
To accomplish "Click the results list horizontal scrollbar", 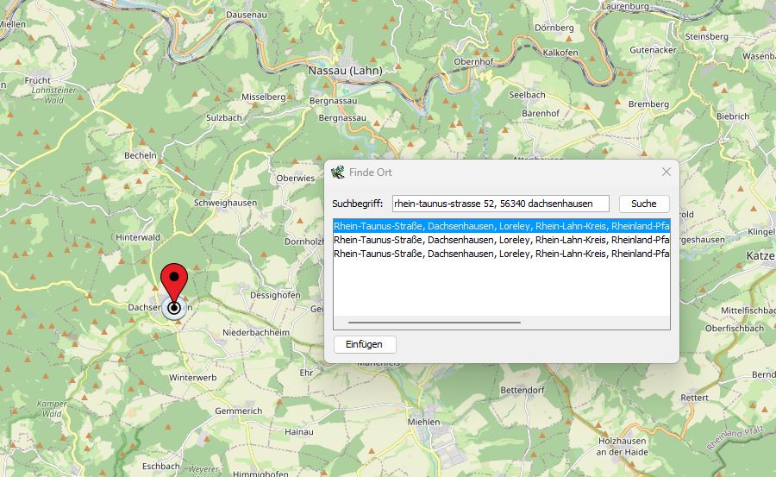I will (435, 323).
